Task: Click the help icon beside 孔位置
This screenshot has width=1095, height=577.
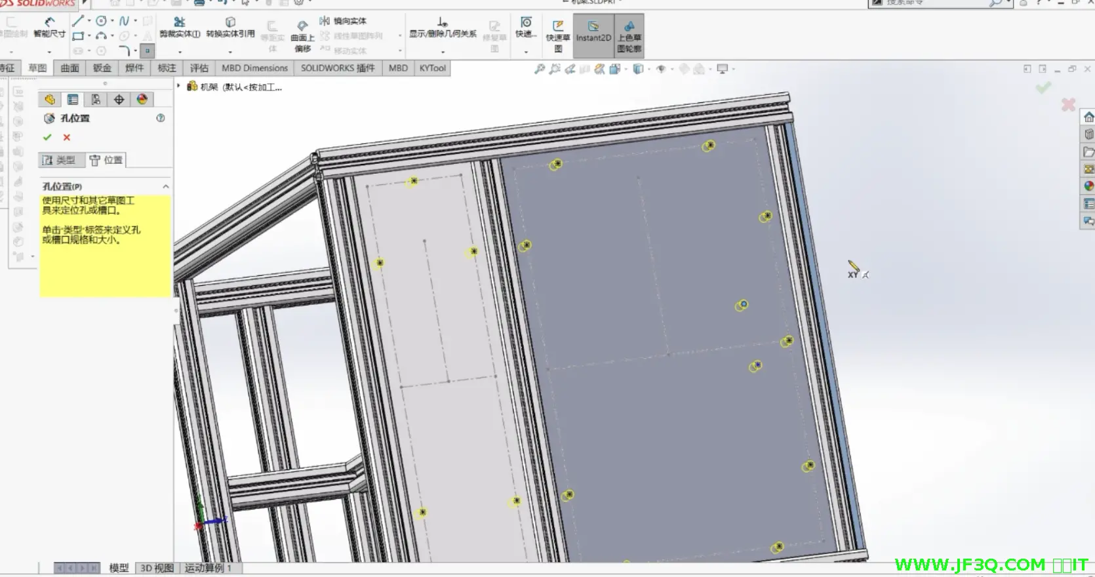Action: [161, 118]
